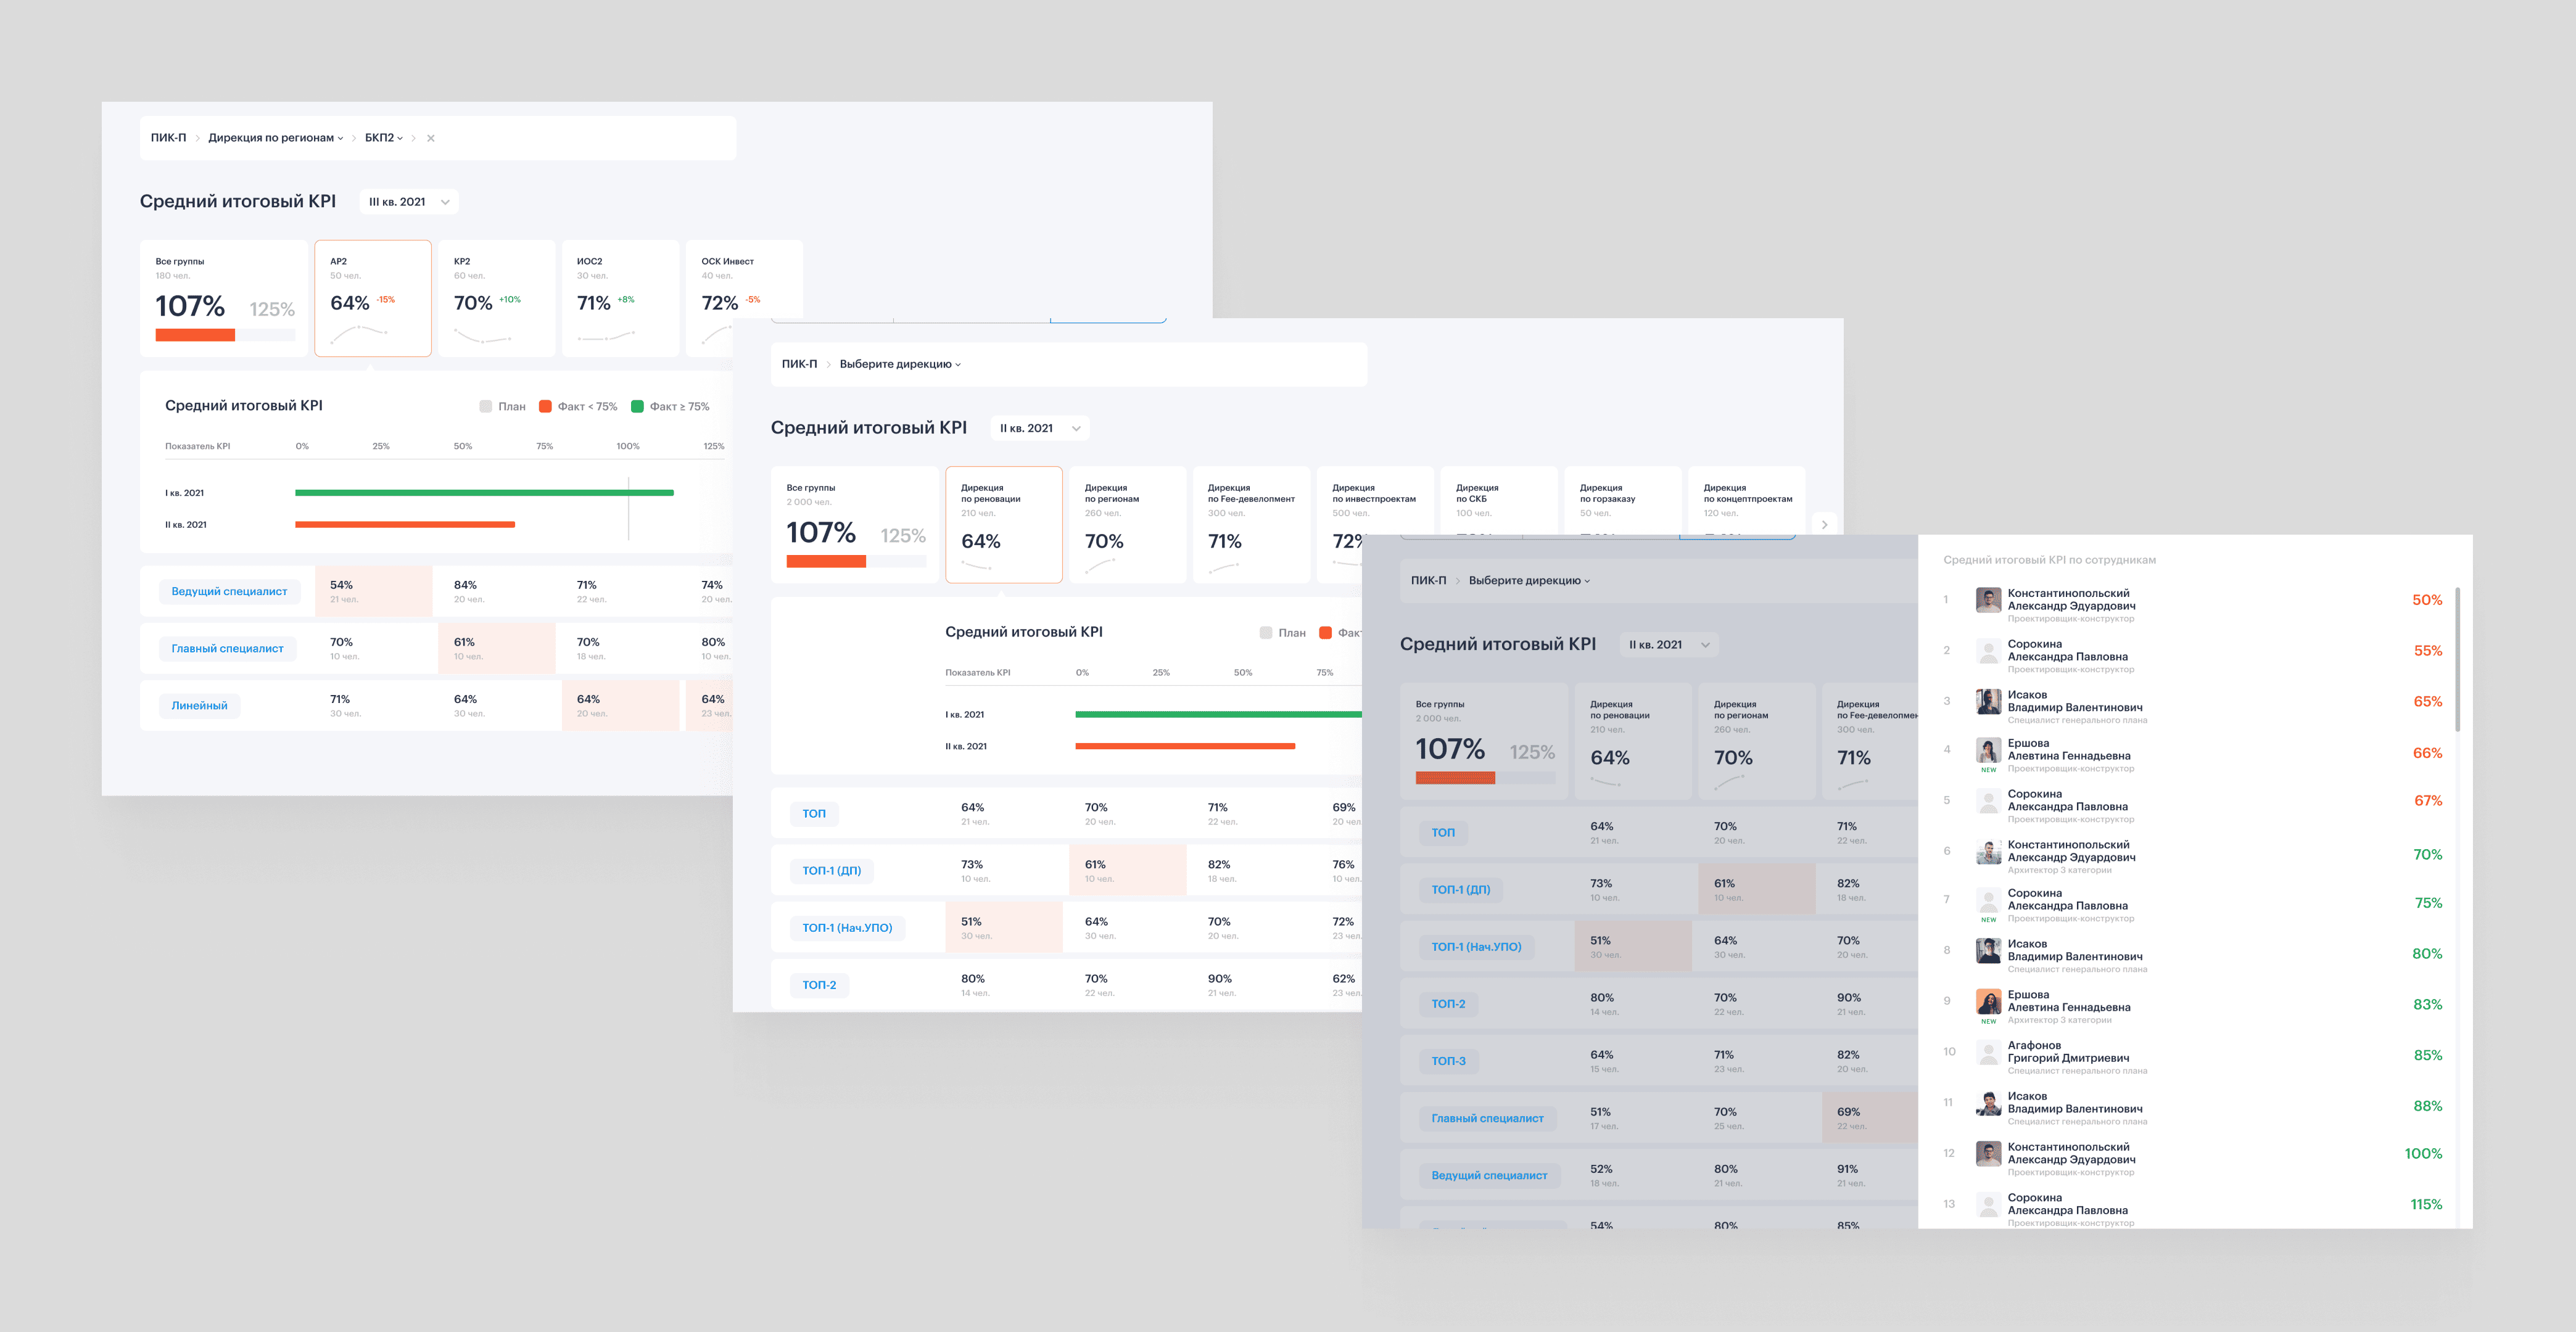Toggle the Факт < 75% legend marker
This screenshot has height=1332, width=2576.
pyautogui.click(x=545, y=406)
